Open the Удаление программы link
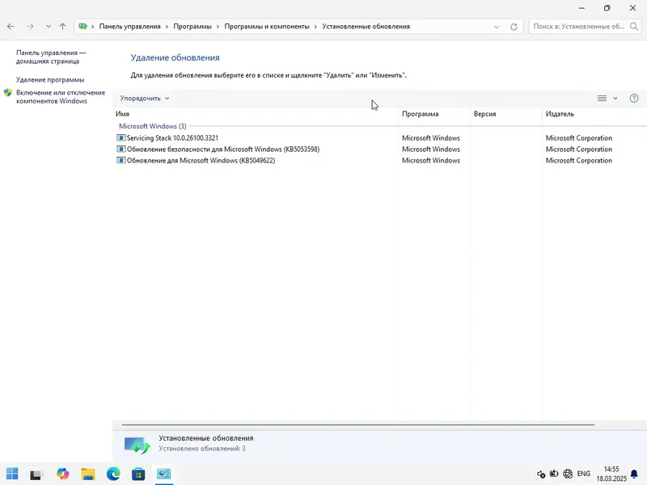The image size is (647, 485). point(51,79)
